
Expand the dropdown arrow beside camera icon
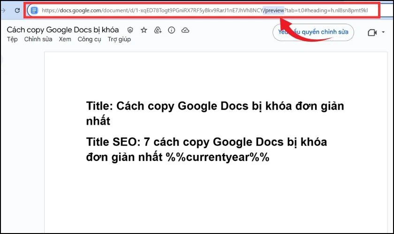pos(383,32)
